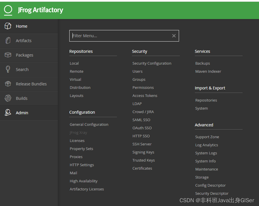The width and height of the screenshot is (259, 206).
Task: Open Security Configuration
Action: click(x=152, y=63)
